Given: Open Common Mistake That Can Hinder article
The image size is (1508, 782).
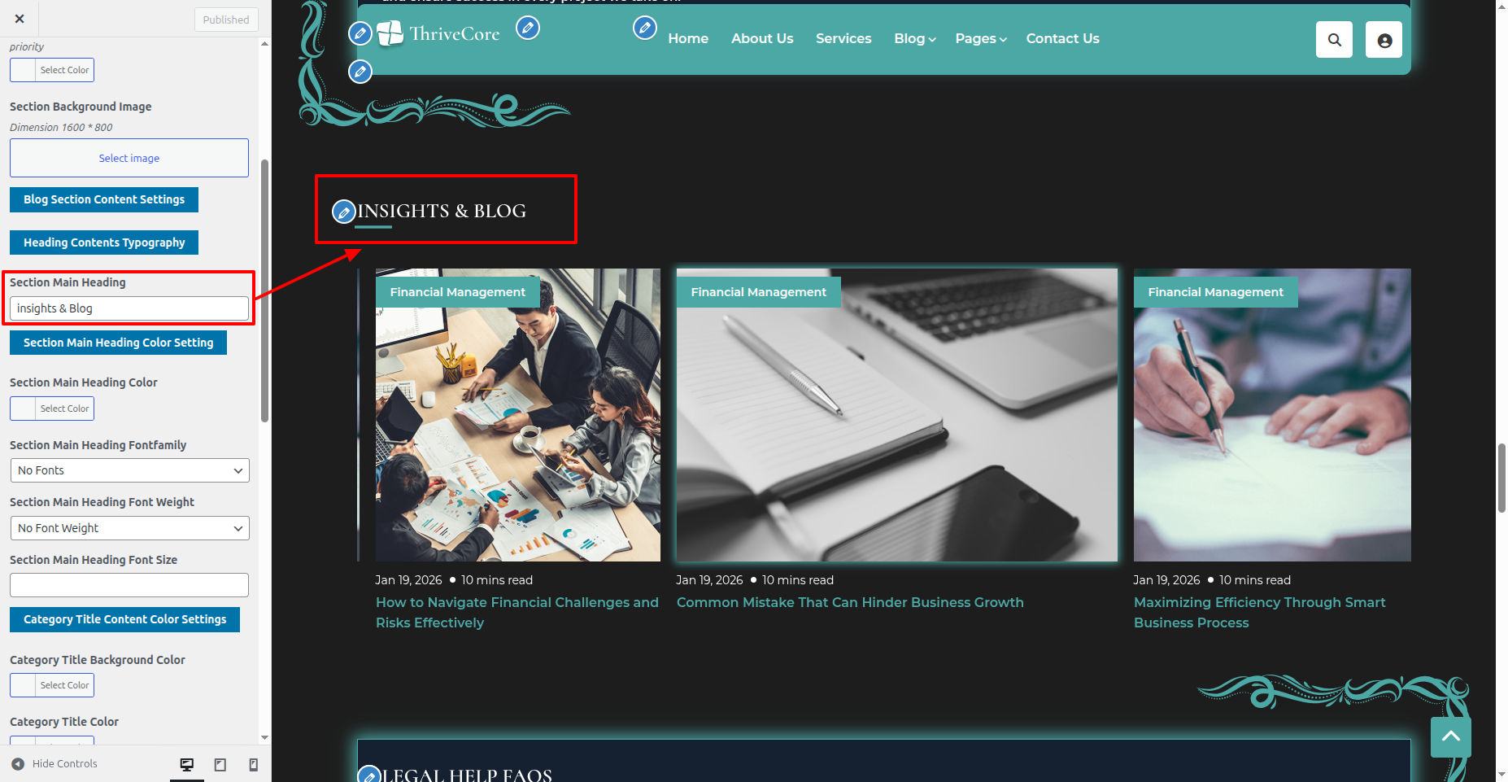Looking at the screenshot, I should pyautogui.click(x=849, y=602).
